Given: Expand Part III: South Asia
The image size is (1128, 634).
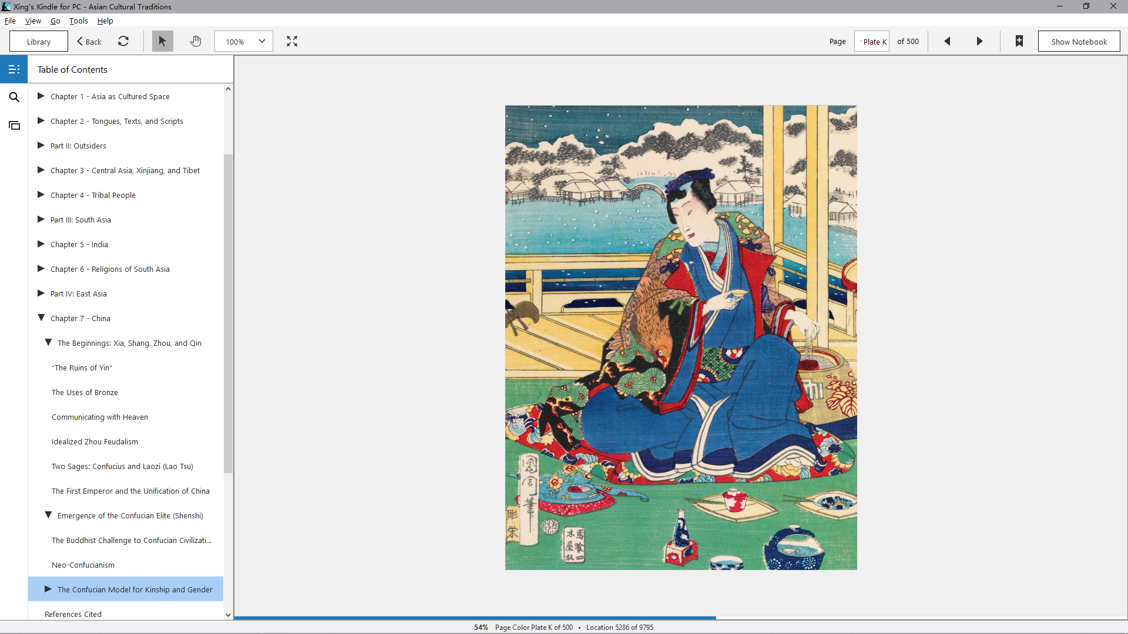Looking at the screenshot, I should click(41, 219).
